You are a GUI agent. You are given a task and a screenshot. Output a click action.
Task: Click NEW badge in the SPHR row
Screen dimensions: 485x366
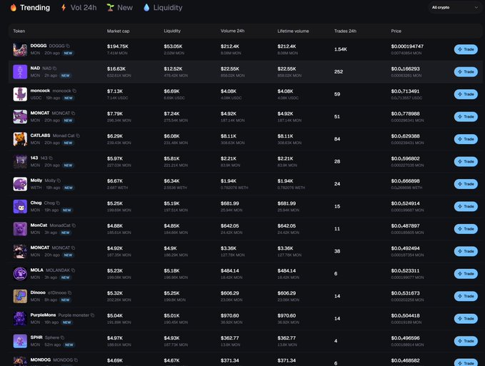tap(69, 345)
